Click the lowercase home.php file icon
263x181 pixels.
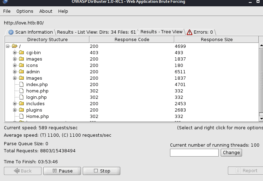pos(21,91)
